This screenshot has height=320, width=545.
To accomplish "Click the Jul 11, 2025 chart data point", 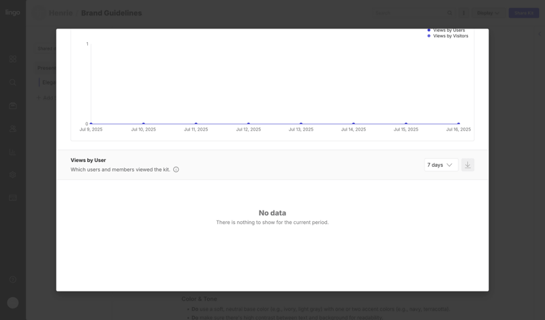I will (196, 124).
